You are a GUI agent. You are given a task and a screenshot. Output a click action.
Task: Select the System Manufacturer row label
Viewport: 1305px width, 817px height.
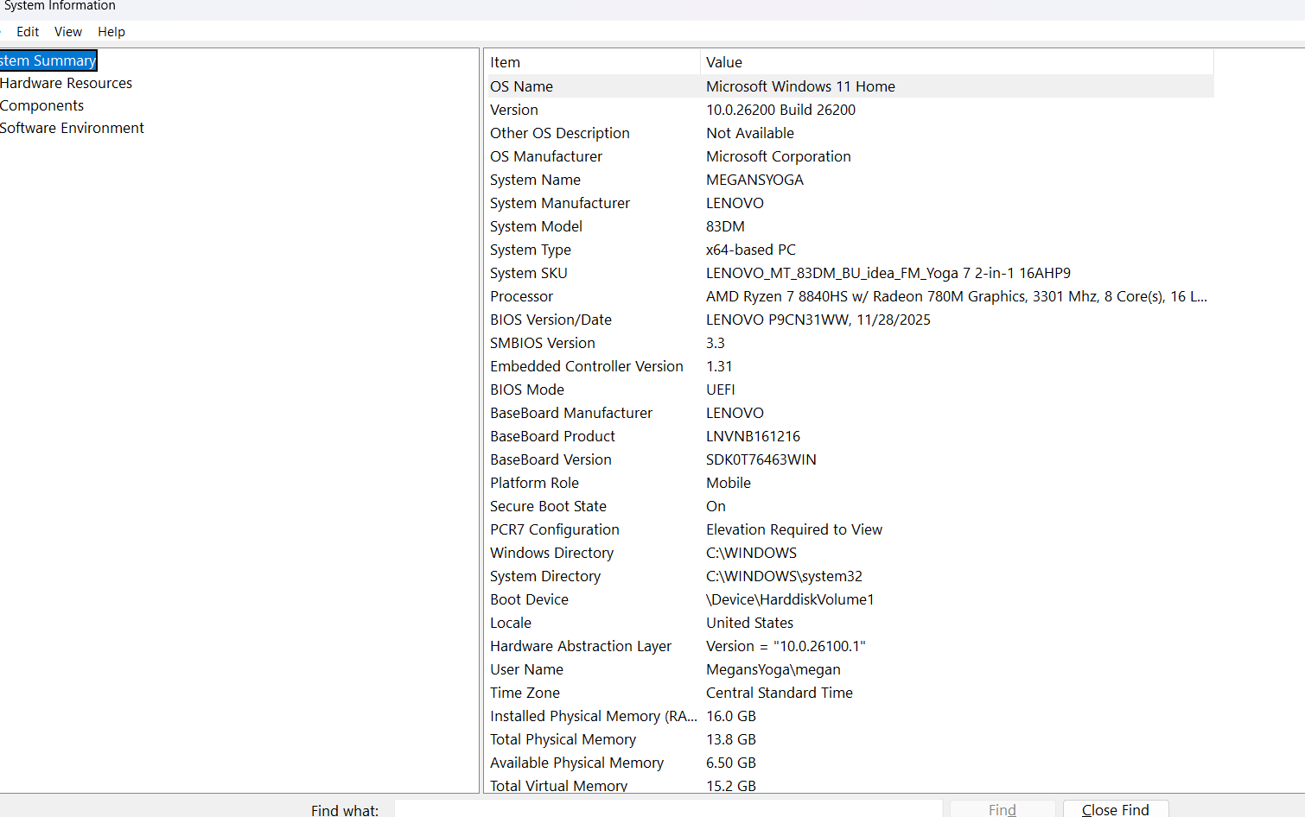coord(559,203)
